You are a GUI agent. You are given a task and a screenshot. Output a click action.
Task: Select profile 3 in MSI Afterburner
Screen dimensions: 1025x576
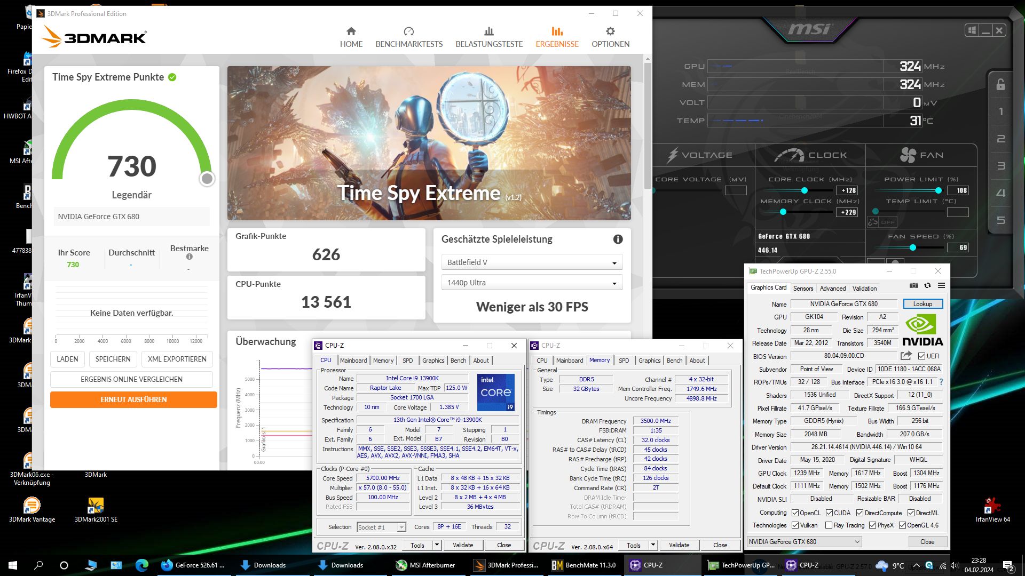pos(1001,166)
